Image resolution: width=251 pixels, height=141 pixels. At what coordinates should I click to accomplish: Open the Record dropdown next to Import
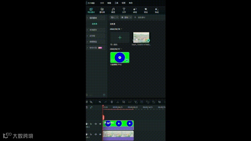(x=126, y=17)
